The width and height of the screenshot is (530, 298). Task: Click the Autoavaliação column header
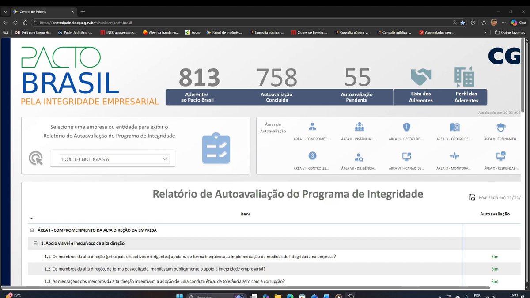point(495,214)
